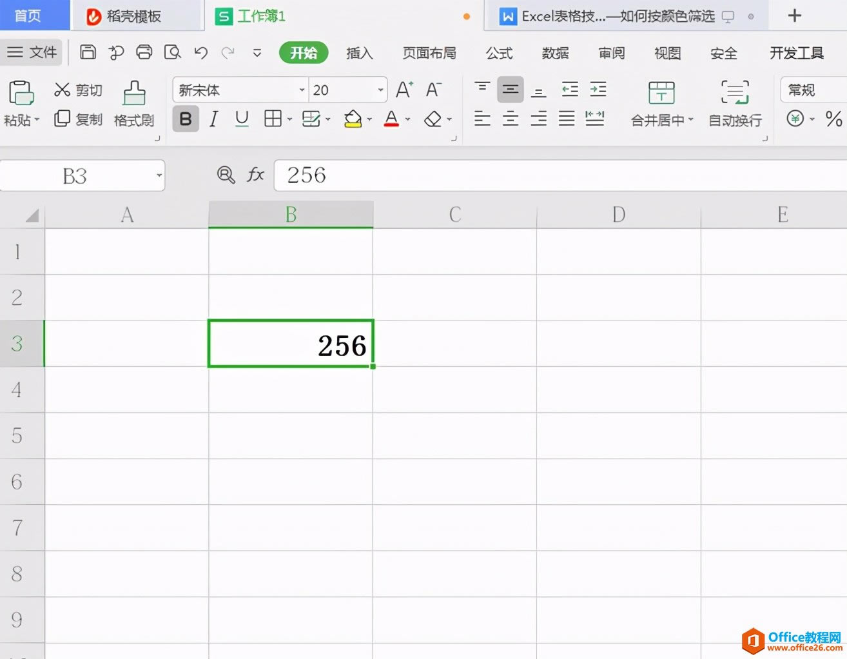The width and height of the screenshot is (847, 659).
Task: Click the fx insert function button
Action: click(256, 175)
